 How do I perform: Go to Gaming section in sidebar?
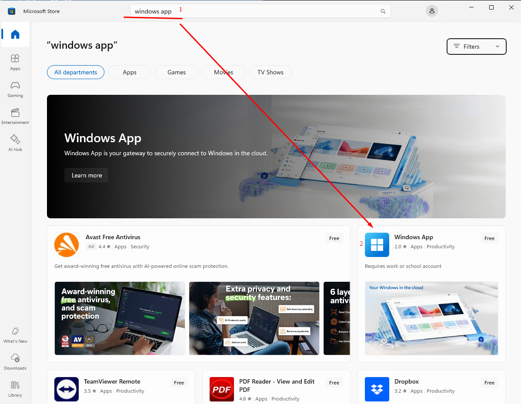[15, 90]
